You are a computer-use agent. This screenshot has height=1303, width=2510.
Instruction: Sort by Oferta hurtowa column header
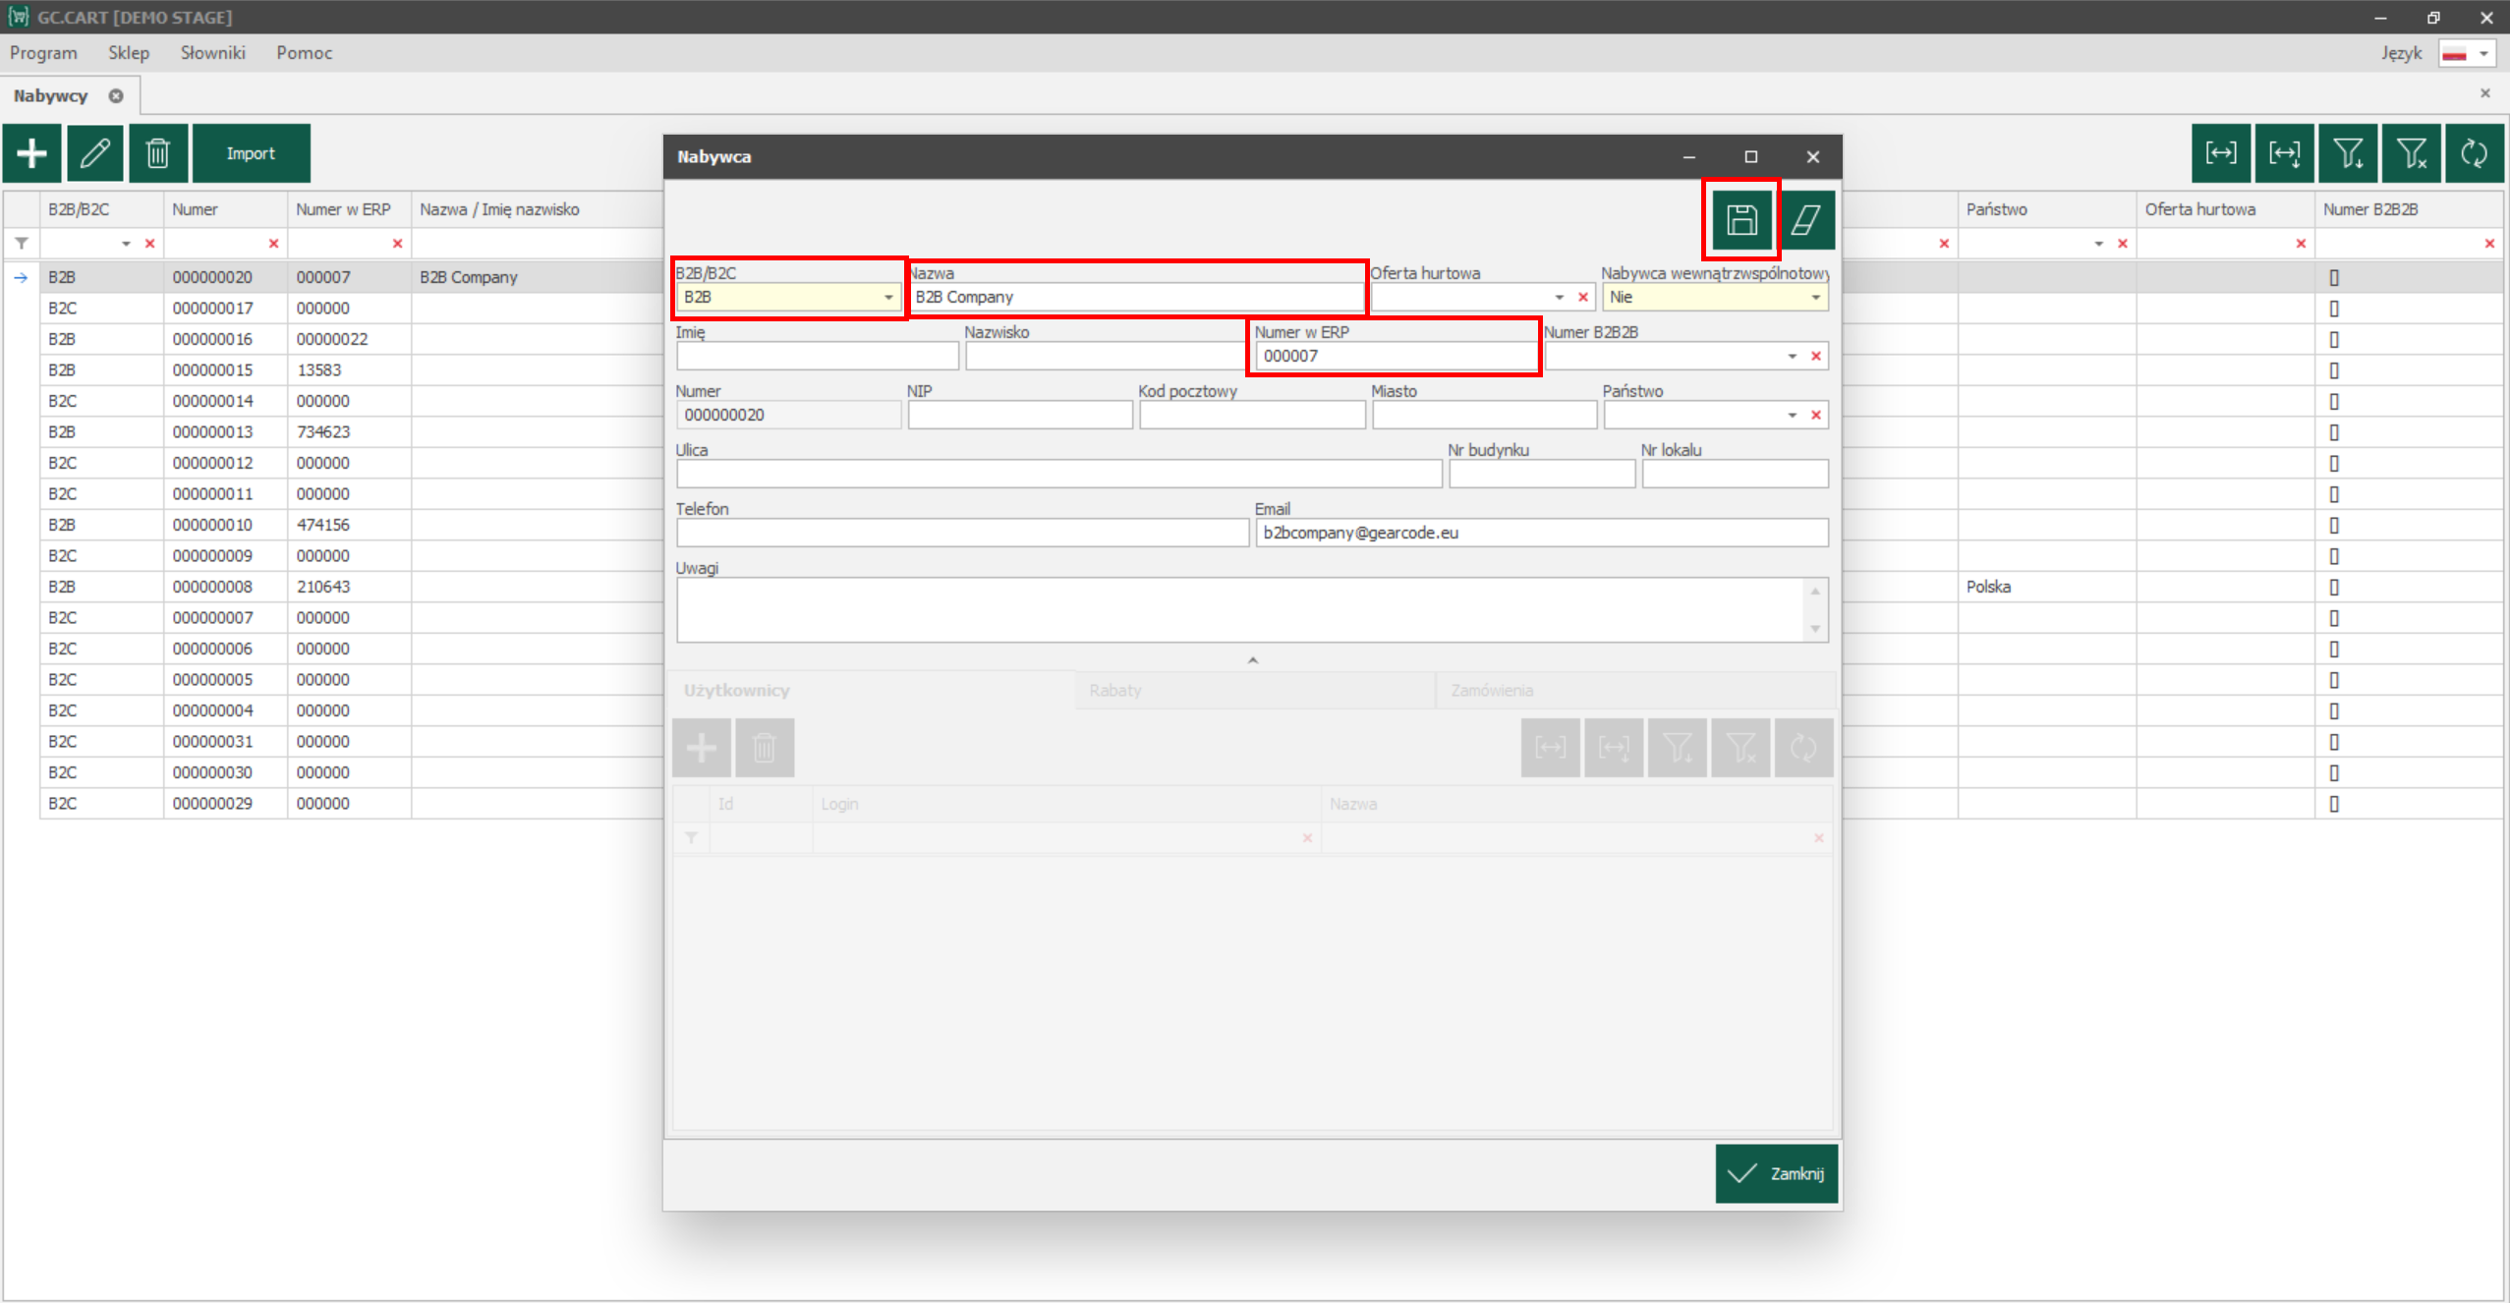pos(2225,209)
